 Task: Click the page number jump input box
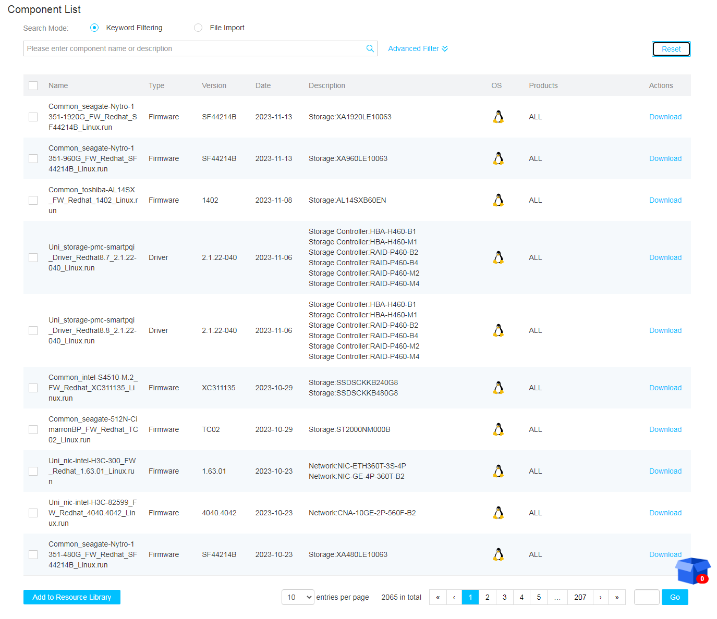click(x=647, y=597)
